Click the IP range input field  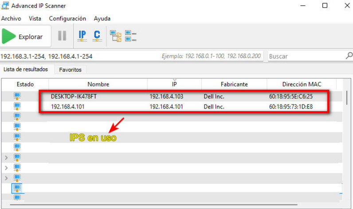pos(131,56)
